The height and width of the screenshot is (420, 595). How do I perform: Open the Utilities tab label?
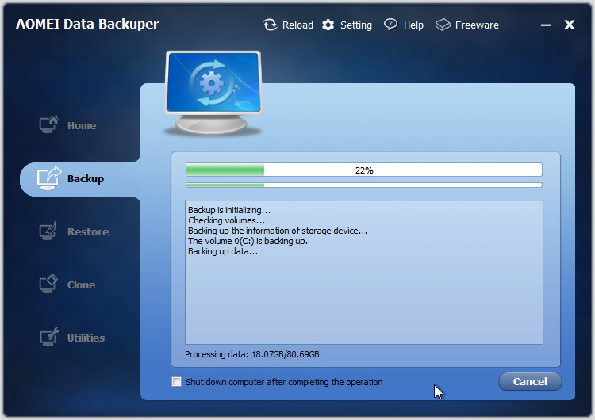(x=86, y=338)
